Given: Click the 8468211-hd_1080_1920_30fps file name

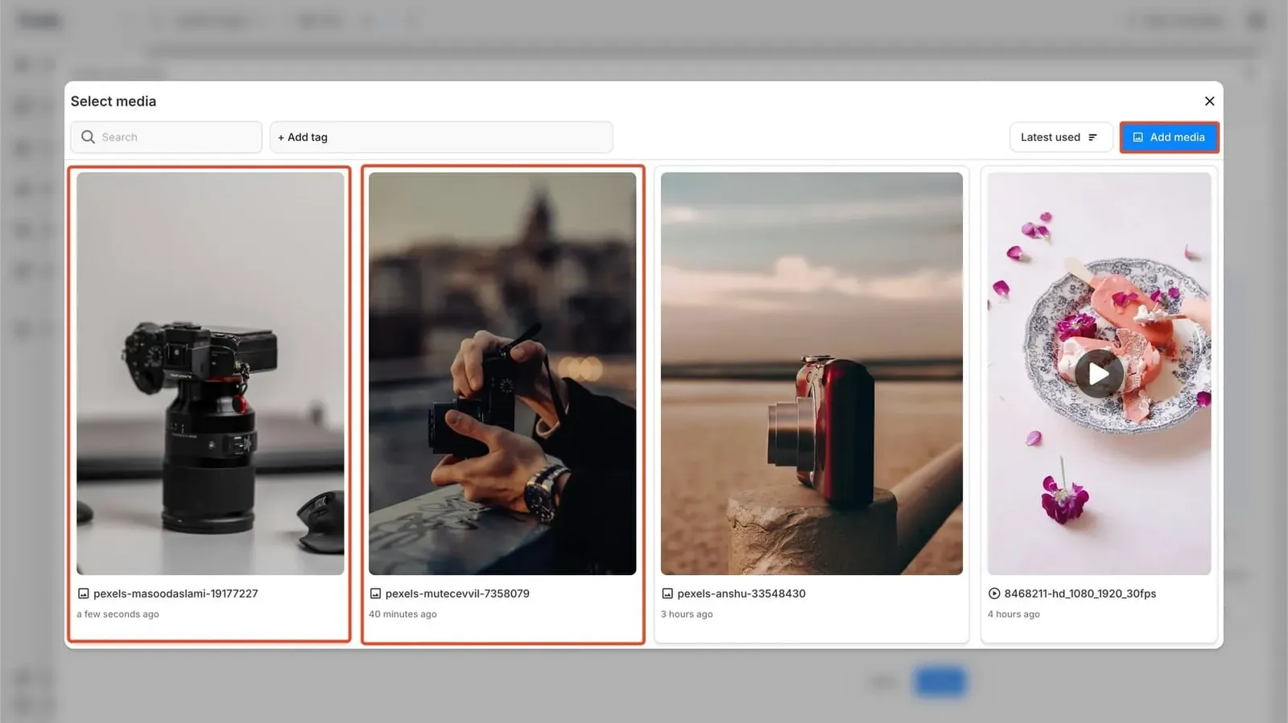Looking at the screenshot, I should click(x=1080, y=594).
